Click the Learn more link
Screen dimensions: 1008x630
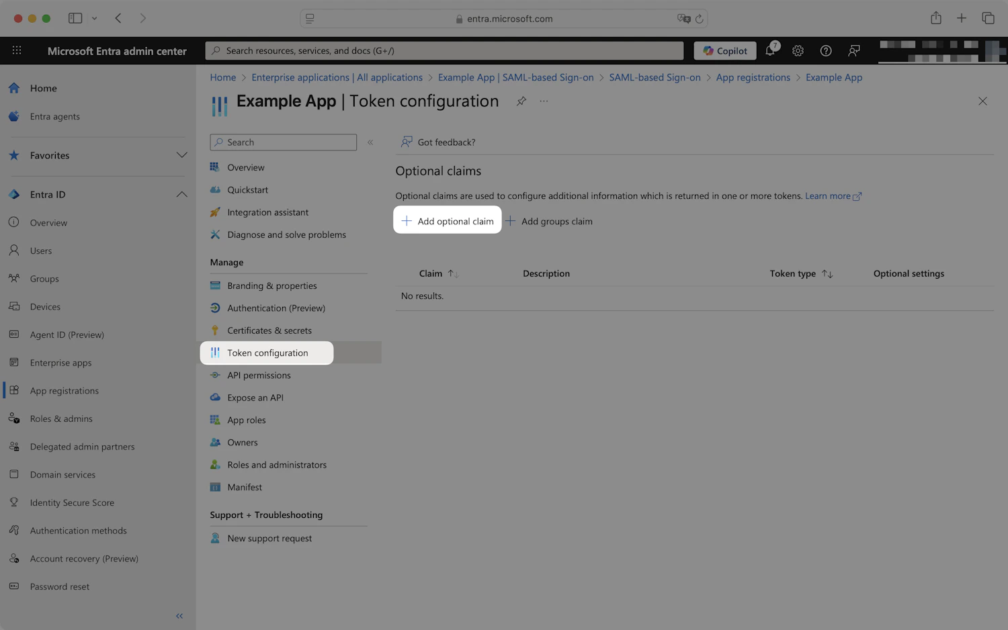[833, 196]
